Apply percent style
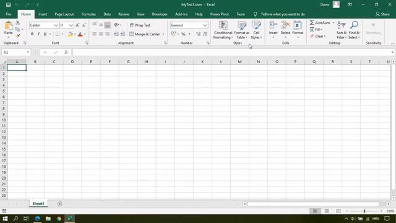 (183, 34)
